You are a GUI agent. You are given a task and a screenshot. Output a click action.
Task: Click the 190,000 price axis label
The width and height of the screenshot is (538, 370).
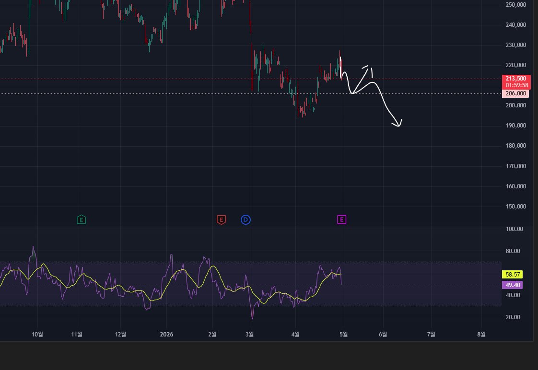coord(515,126)
